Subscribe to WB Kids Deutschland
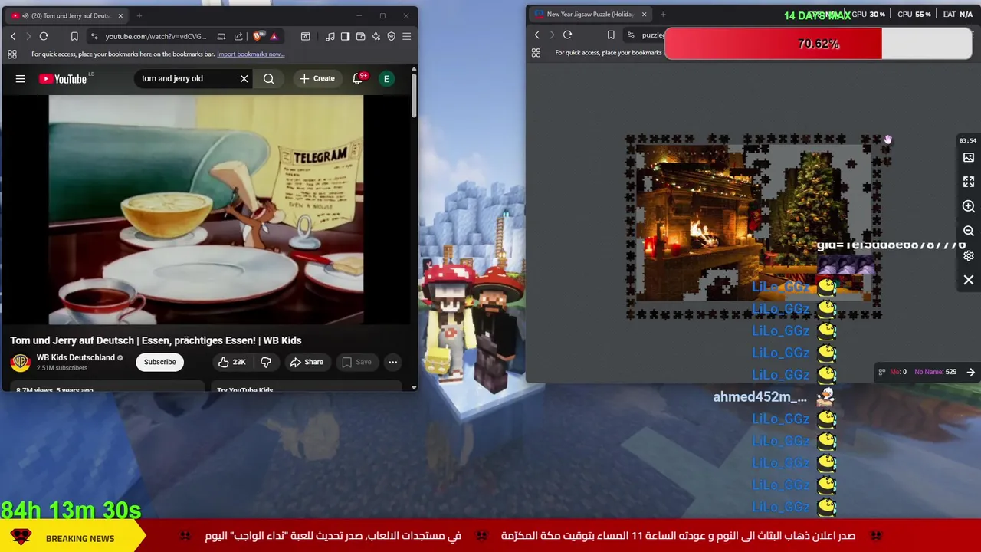The width and height of the screenshot is (981, 552). (x=159, y=362)
